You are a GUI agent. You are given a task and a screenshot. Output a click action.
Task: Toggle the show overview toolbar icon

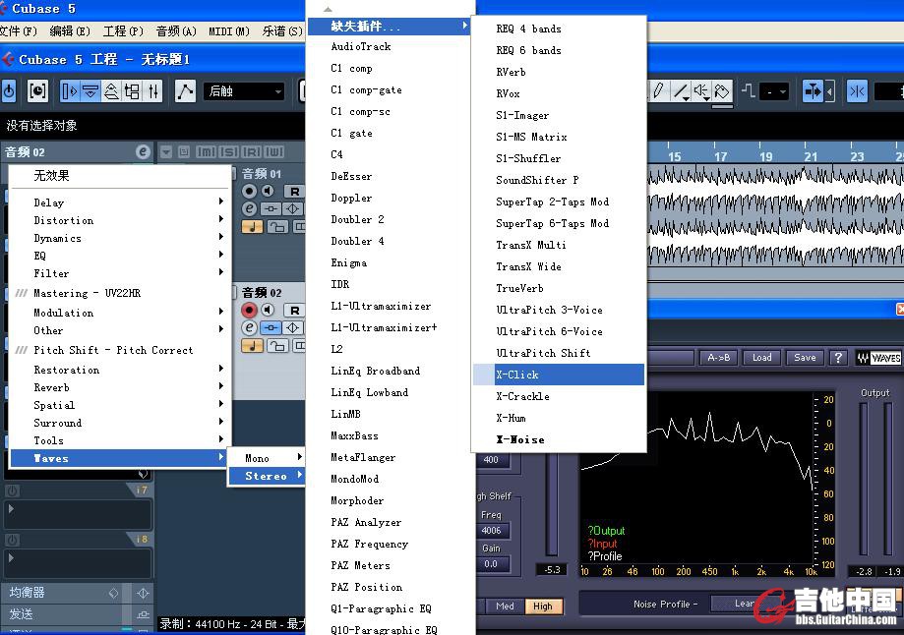pos(111,91)
